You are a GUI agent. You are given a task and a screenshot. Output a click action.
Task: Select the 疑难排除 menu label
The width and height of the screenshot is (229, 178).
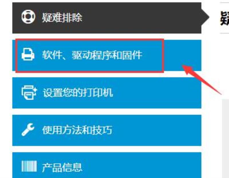point(62,17)
